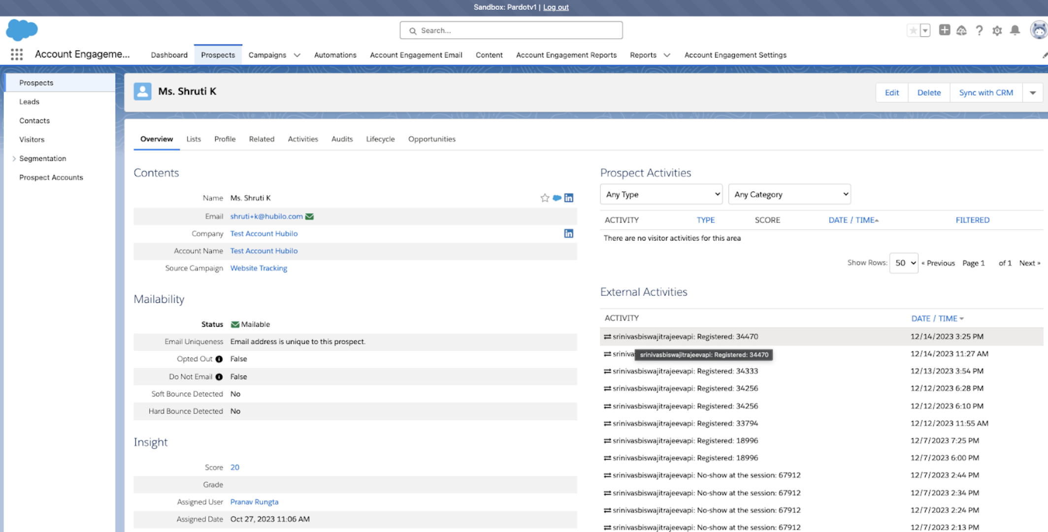
Task: Open the Content nav tab
Action: (x=489, y=55)
